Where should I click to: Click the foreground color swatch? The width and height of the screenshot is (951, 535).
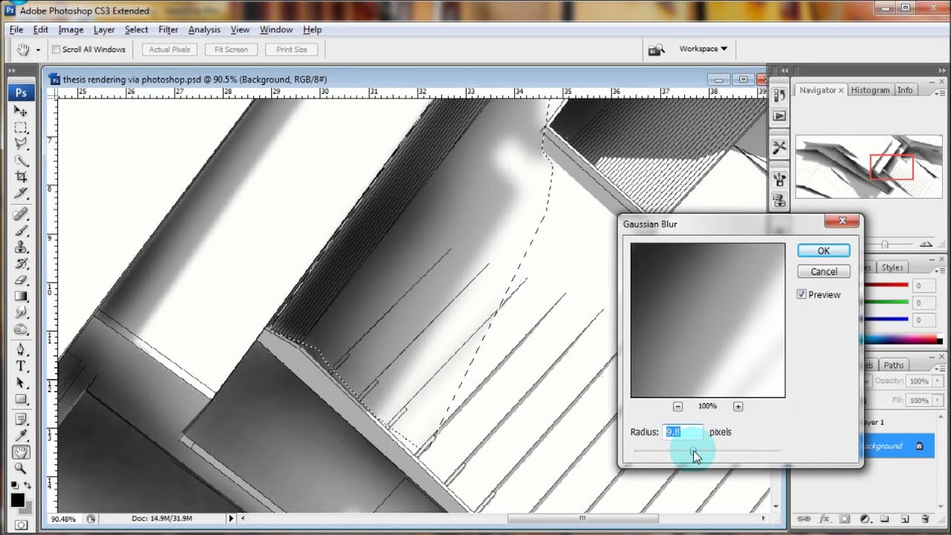tap(18, 500)
